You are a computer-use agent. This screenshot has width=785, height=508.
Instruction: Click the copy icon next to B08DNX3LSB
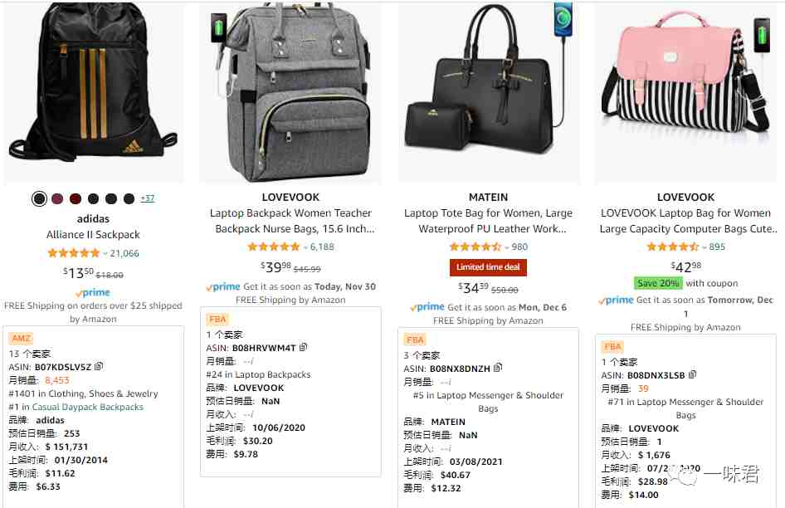(x=692, y=374)
